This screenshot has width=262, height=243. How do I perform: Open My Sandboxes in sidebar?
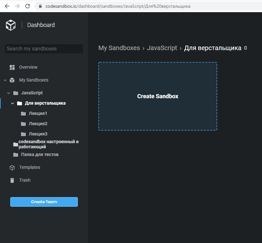tap(34, 80)
